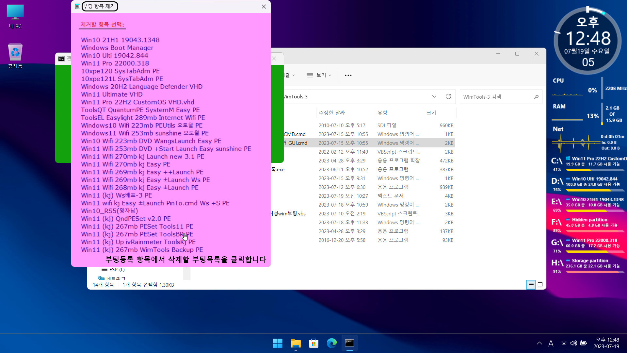The image size is (627, 353).
Task: Show hidden tray icons chevron
Action: pyautogui.click(x=539, y=343)
